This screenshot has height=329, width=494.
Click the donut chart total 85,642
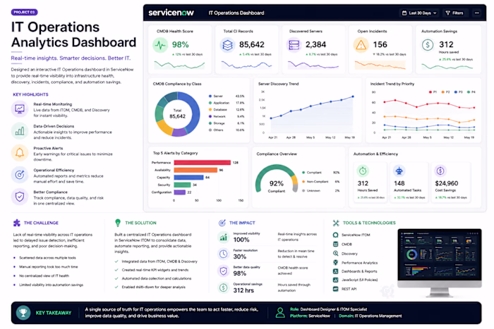click(177, 116)
